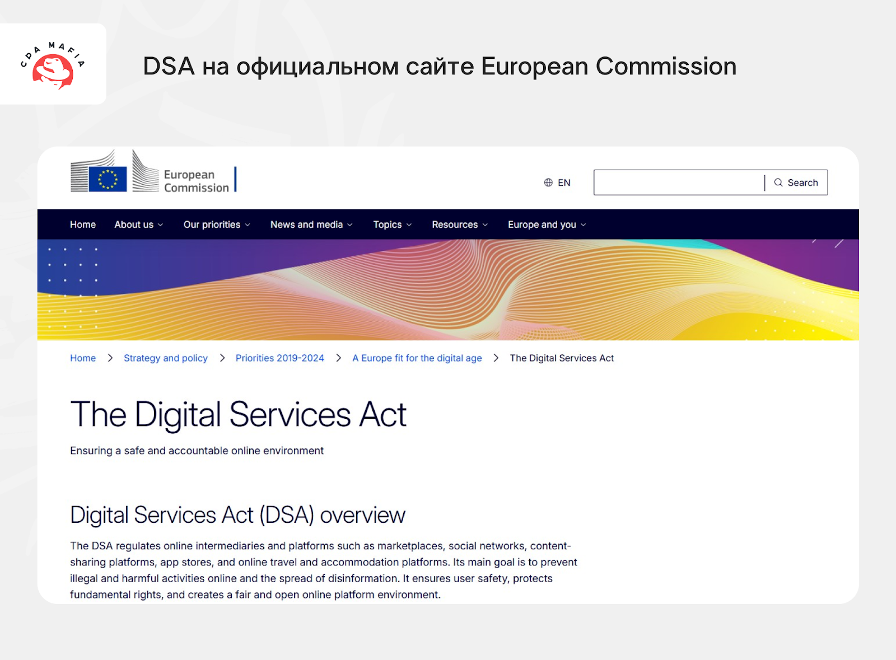Open Priorities 2019-2024 breadcrumb
This screenshot has height=660, width=896.
pyautogui.click(x=280, y=358)
